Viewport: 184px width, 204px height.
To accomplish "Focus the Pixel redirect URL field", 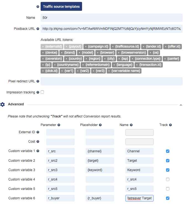I will pos(111,81).
